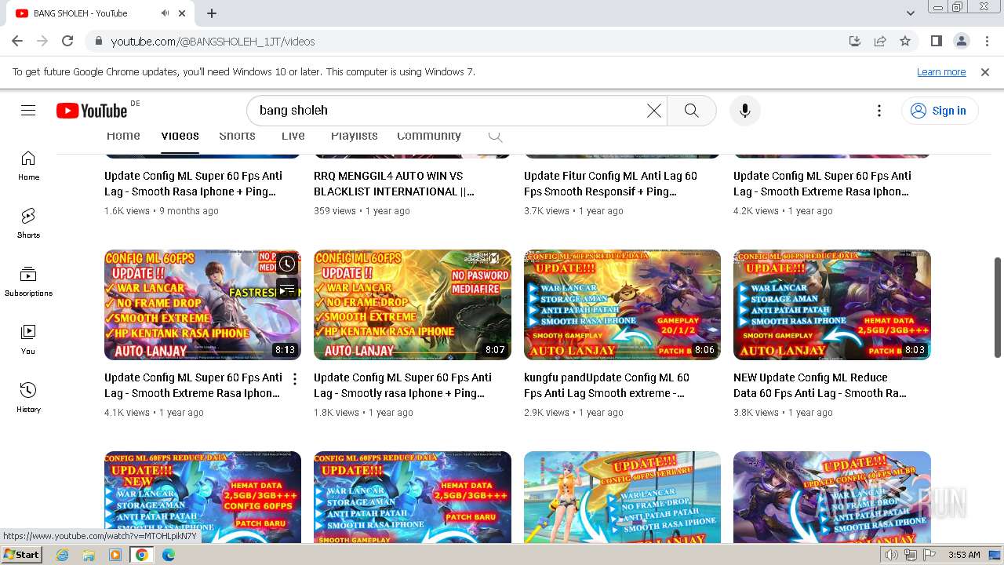Start voice search with microphone
Image resolution: width=1004 pixels, height=565 pixels.
tap(745, 111)
